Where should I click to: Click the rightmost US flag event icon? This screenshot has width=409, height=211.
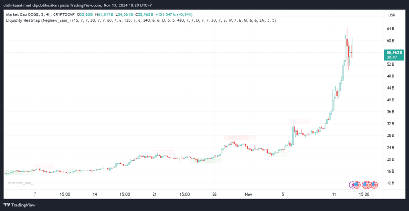(x=374, y=185)
